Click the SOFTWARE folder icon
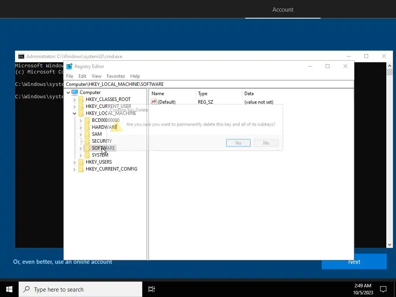Image resolution: width=396 pixels, height=297 pixels. 87,148
